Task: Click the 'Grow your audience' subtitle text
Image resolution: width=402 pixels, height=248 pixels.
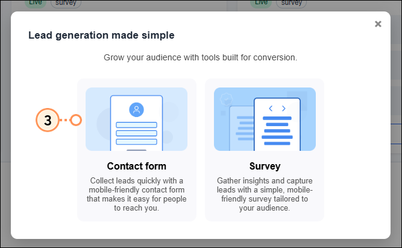Action: coord(201,58)
